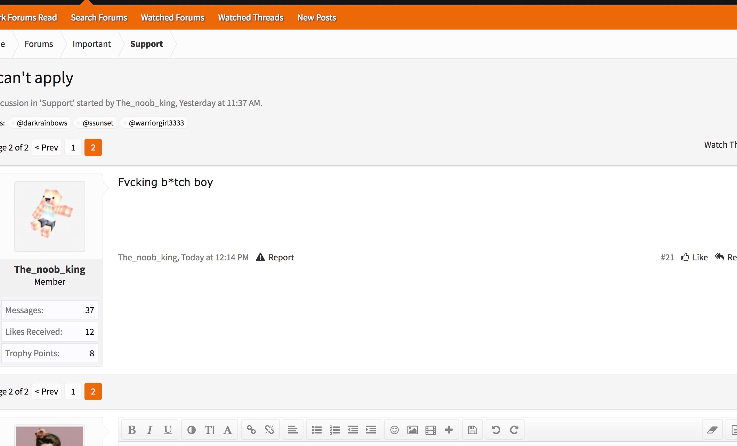Open New Posts tab
Screen dimensions: 737x446
tap(317, 17)
